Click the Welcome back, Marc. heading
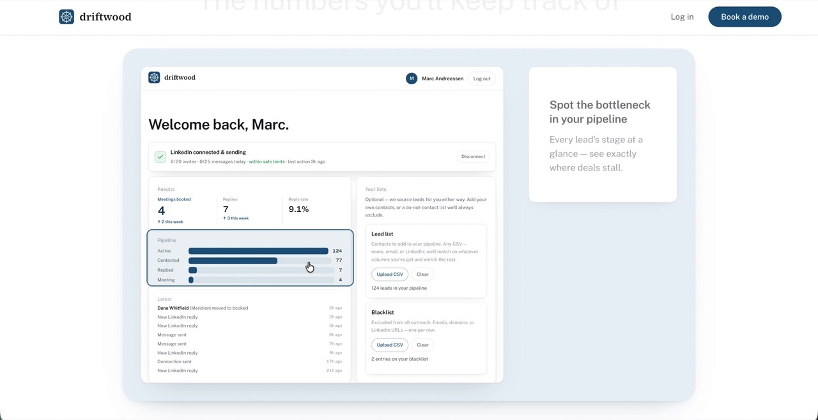This screenshot has height=420, width=818. pyautogui.click(x=219, y=124)
